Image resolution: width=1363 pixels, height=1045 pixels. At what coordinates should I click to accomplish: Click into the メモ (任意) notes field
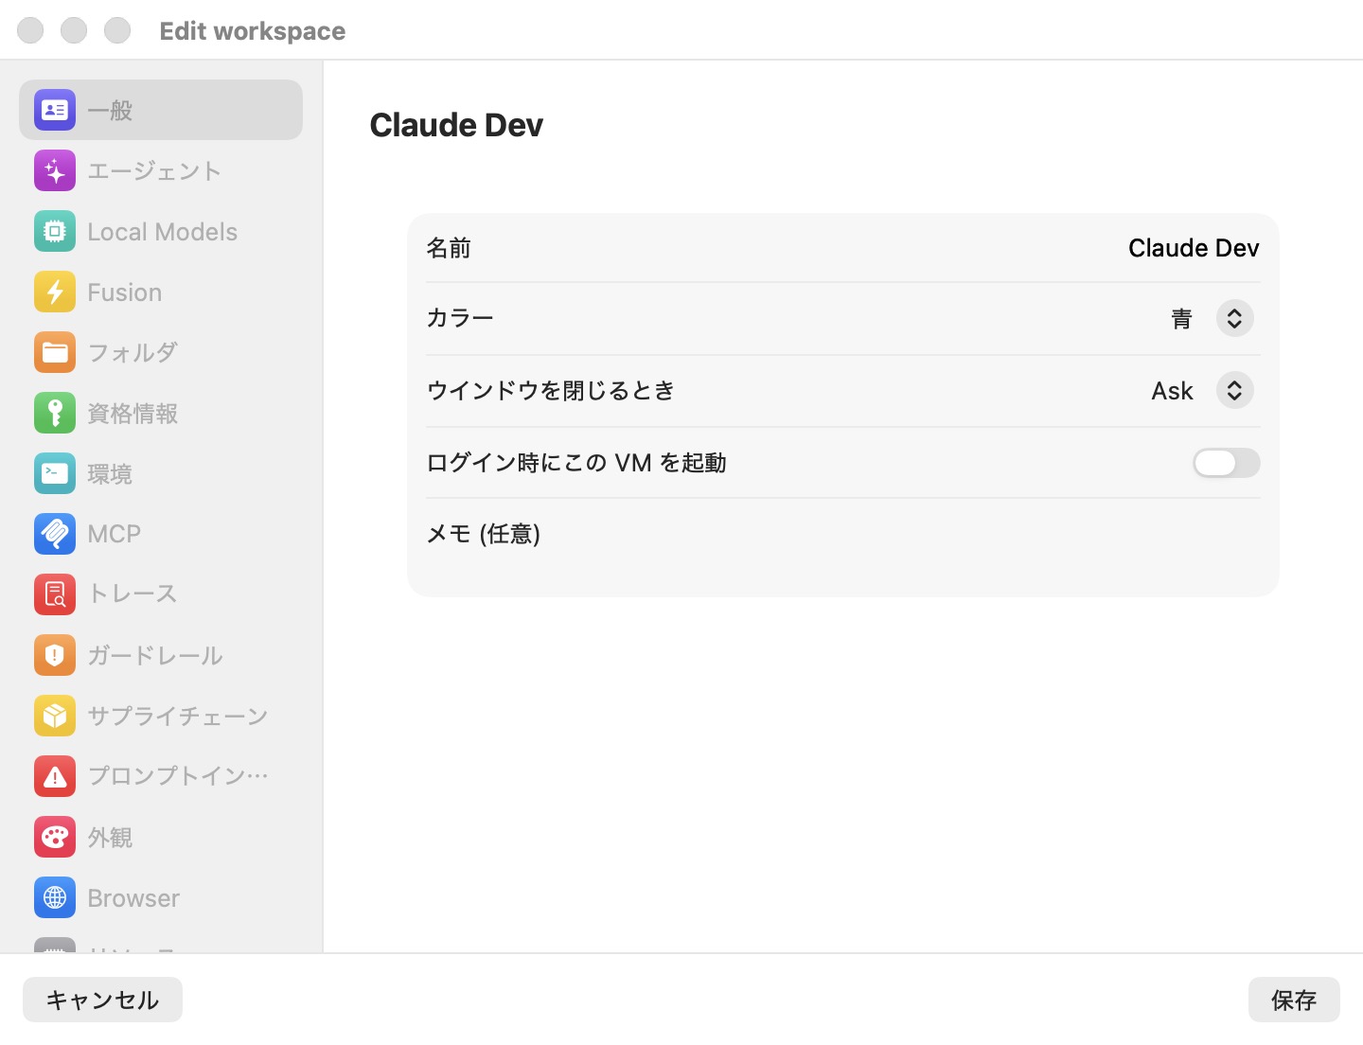click(842, 546)
